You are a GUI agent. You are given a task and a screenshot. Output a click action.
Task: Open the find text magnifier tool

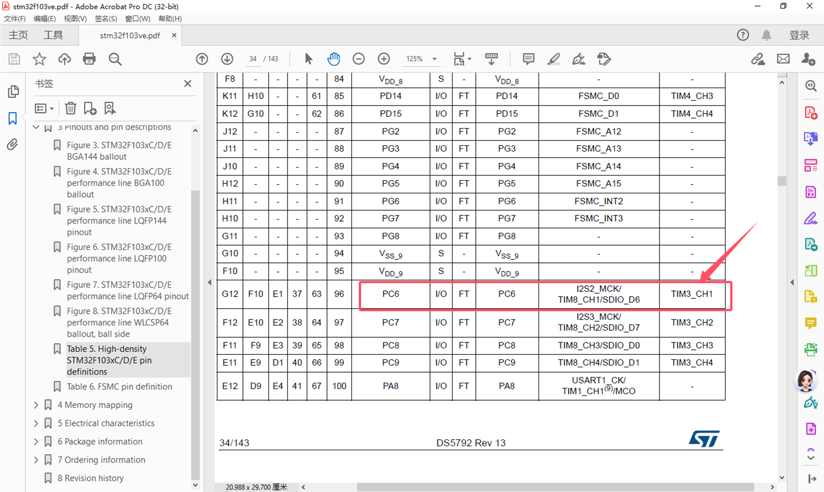[x=115, y=59]
